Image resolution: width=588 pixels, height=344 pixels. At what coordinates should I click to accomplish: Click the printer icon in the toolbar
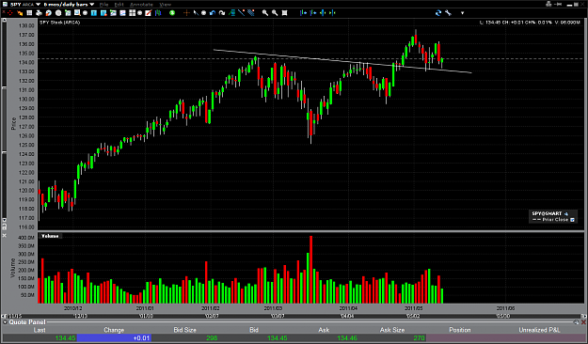point(39,13)
